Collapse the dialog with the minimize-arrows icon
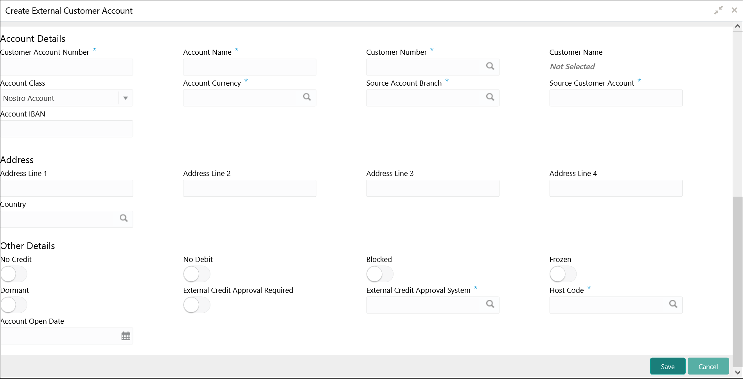Viewport: 744px width, 380px height. point(719,11)
